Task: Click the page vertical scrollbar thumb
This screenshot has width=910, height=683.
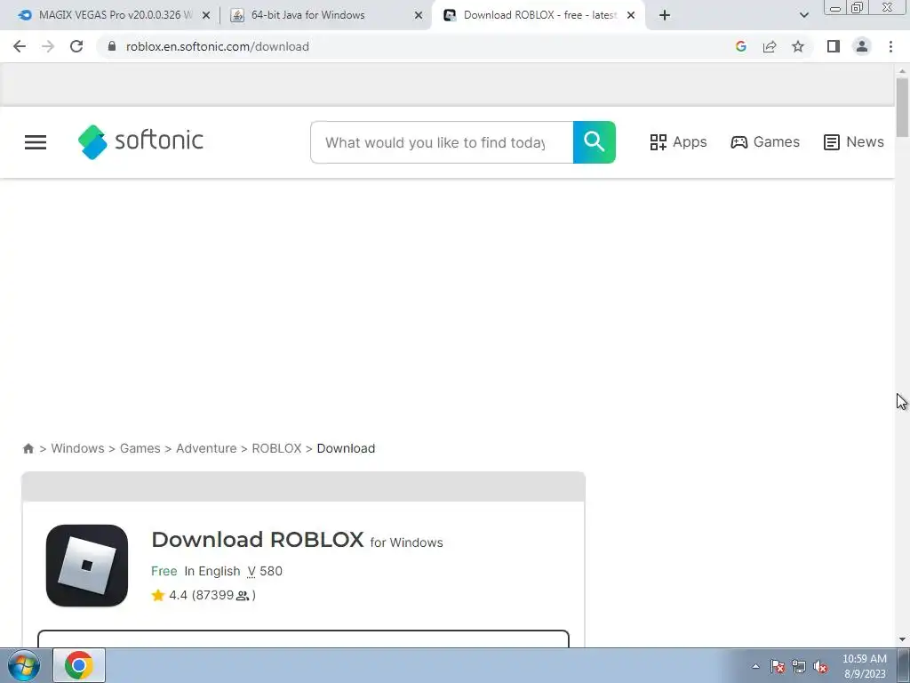Action: pos(902,108)
